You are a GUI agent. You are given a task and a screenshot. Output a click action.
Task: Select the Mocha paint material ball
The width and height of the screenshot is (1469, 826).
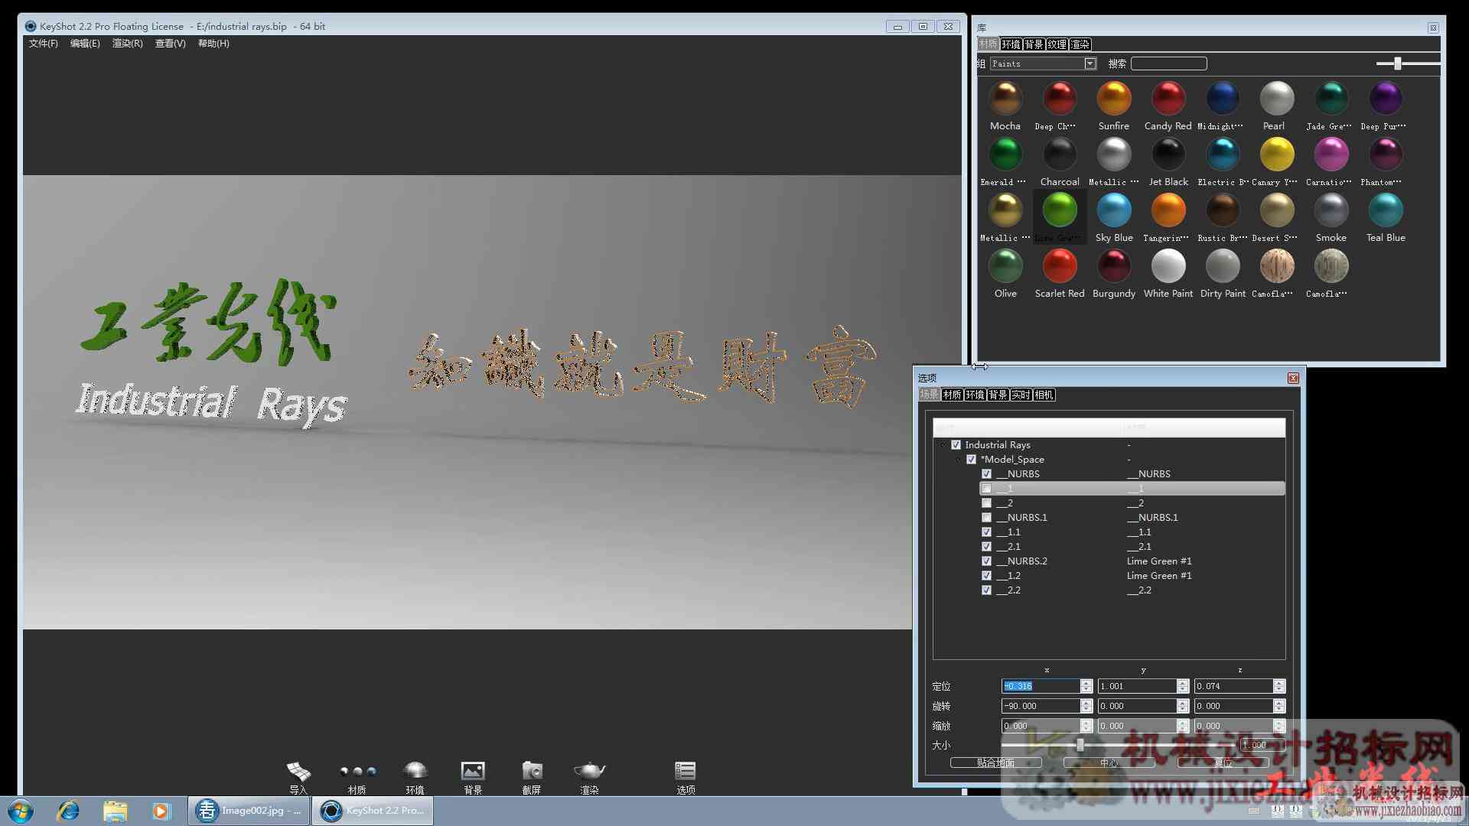click(1005, 99)
